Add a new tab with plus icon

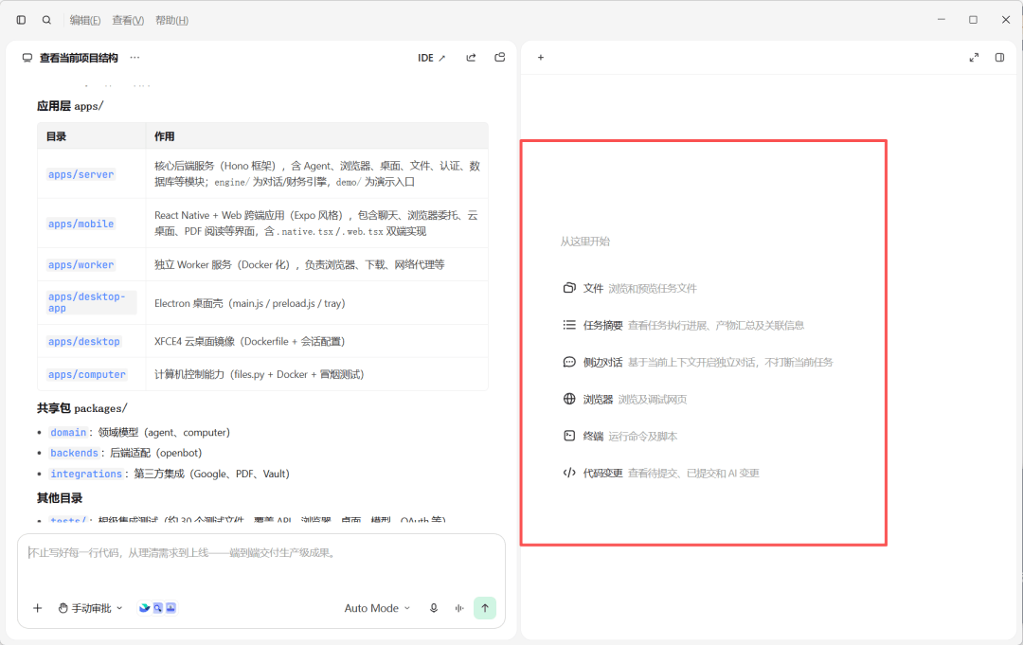click(x=541, y=58)
